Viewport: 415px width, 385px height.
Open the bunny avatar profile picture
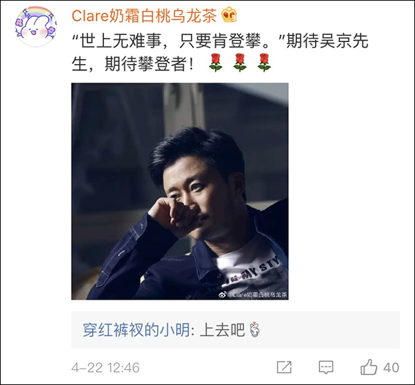[36, 26]
